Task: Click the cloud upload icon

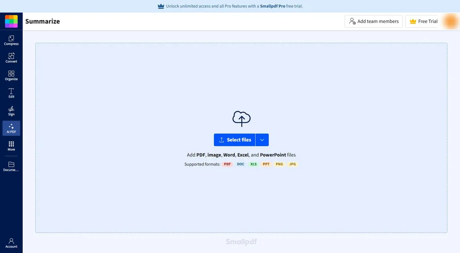Action: (x=242, y=119)
